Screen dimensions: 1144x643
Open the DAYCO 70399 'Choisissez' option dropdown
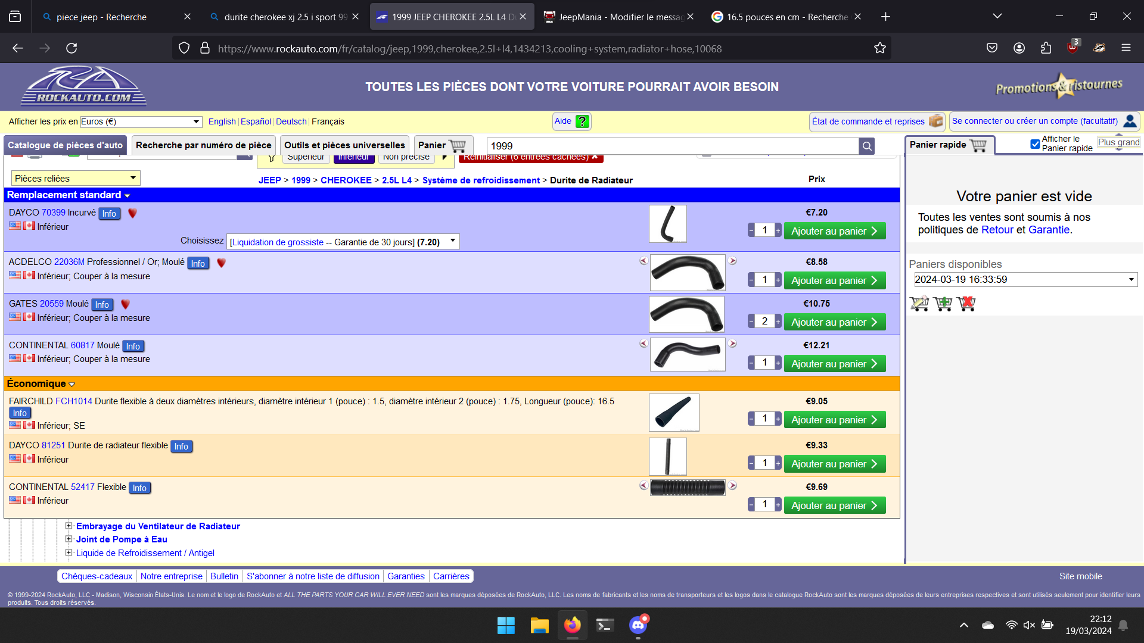point(343,242)
